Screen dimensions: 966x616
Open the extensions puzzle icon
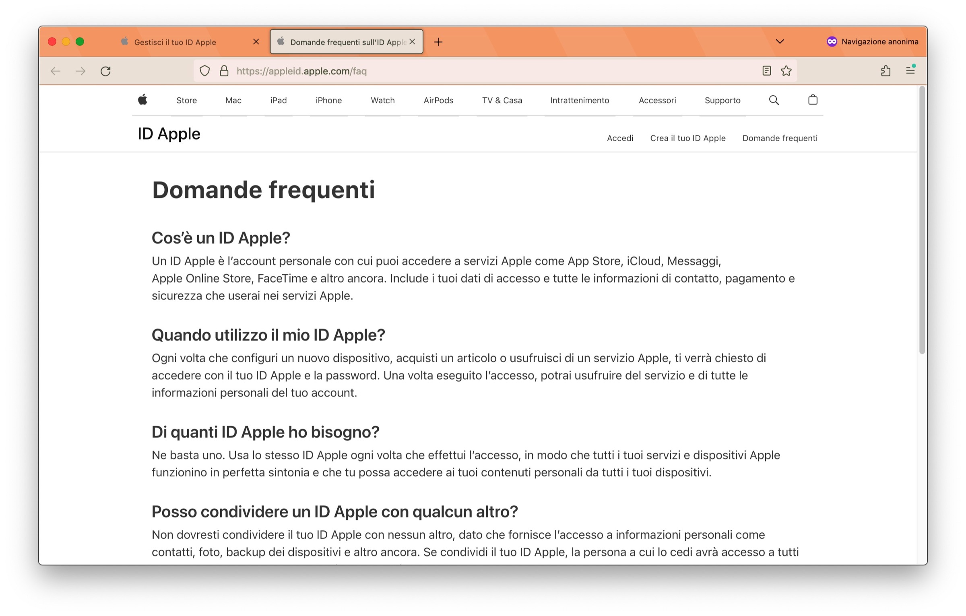coord(885,71)
